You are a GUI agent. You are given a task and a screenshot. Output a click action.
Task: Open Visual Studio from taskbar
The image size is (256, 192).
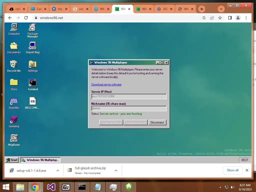click(51, 187)
